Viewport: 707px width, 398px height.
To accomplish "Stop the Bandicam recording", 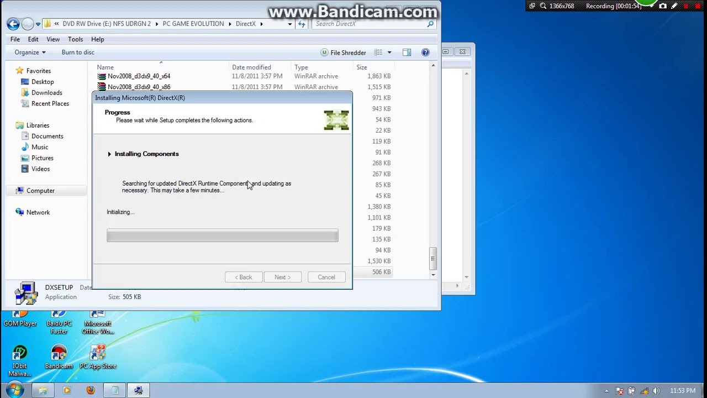I will click(x=699, y=6).
